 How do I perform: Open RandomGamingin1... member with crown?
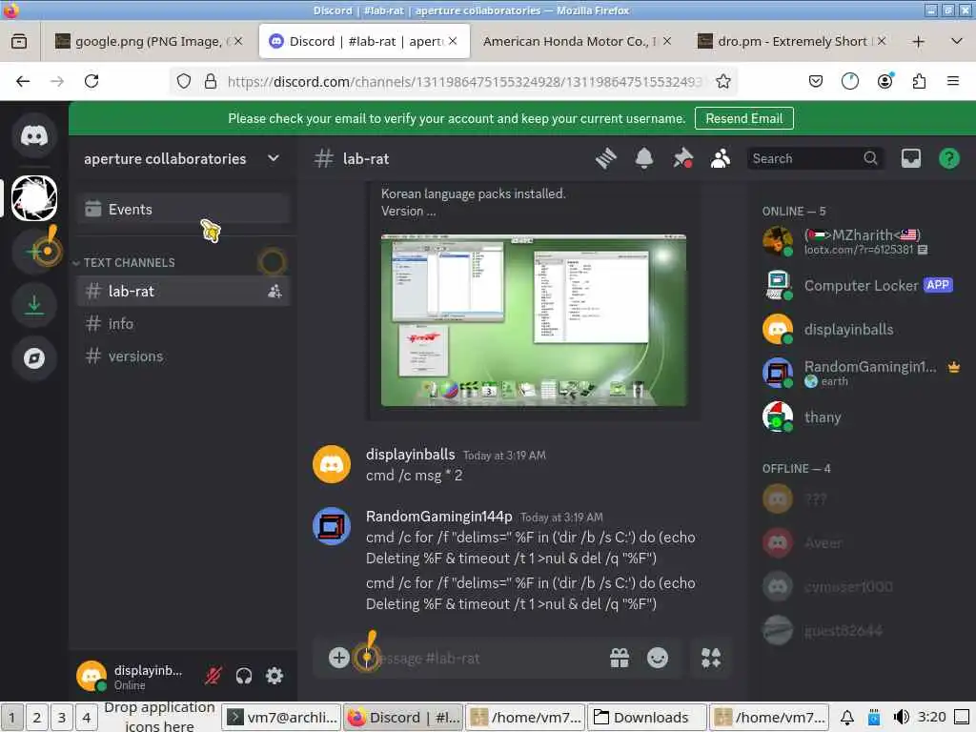point(862,373)
